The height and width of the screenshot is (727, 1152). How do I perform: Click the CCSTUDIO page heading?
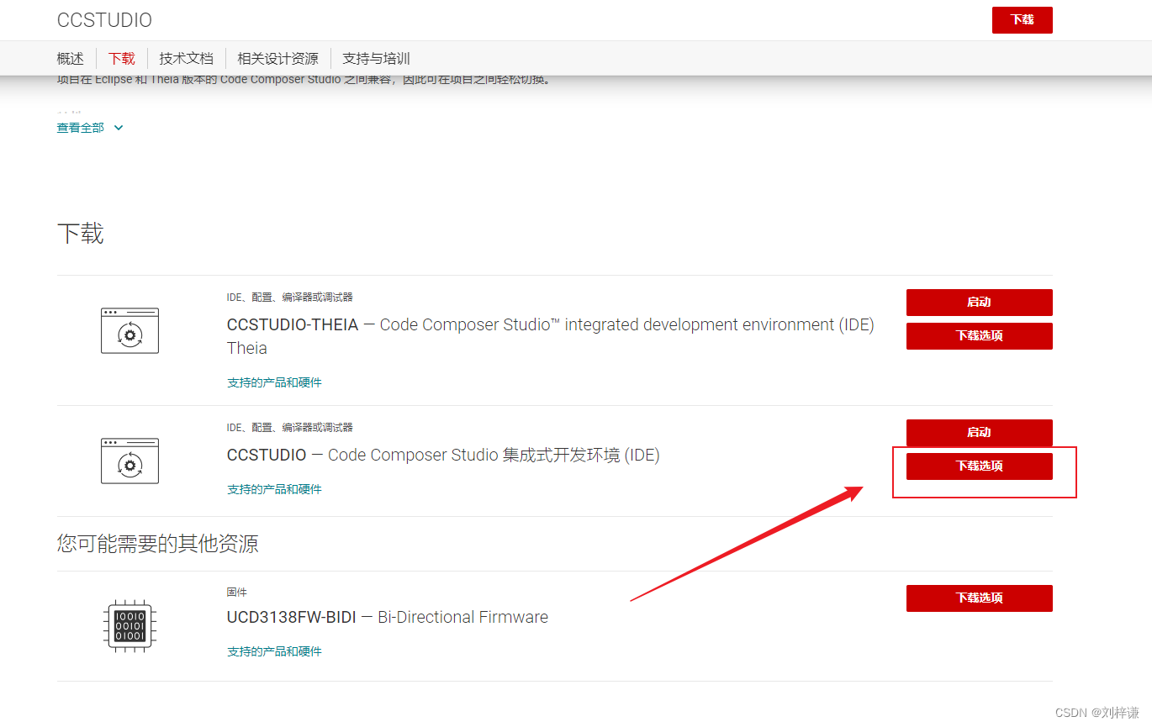pyautogui.click(x=104, y=20)
